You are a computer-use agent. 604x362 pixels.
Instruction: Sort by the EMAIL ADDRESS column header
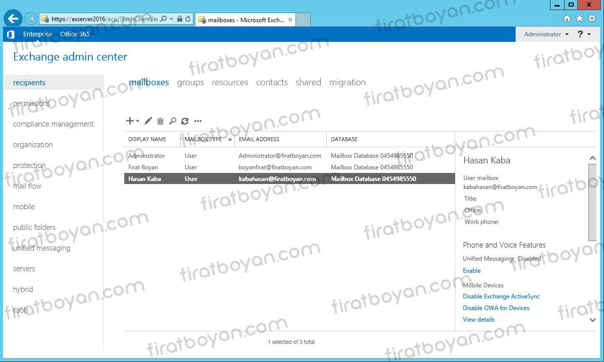pos(280,139)
